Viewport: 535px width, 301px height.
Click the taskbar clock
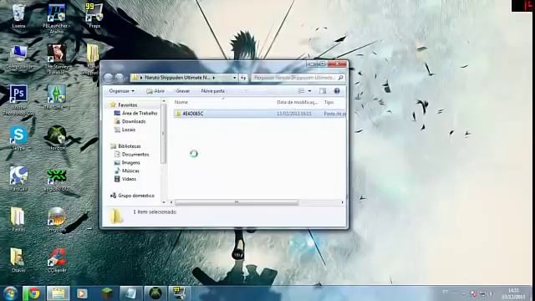click(513, 293)
